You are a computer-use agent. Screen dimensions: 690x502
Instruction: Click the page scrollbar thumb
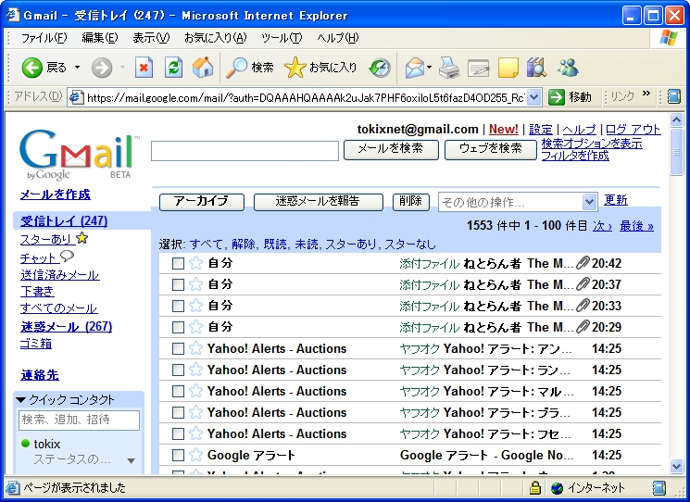[676, 152]
